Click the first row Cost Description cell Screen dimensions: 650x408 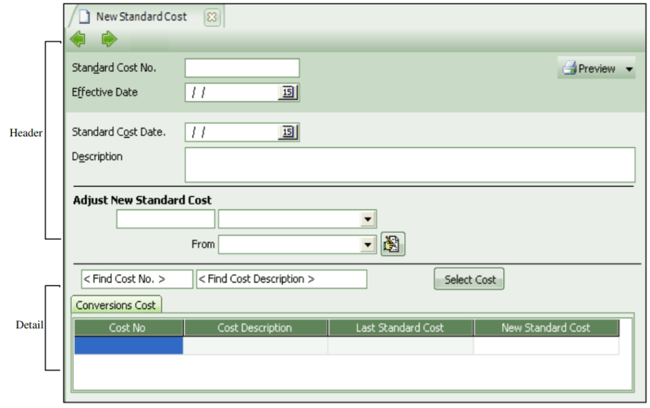pyautogui.click(x=255, y=345)
